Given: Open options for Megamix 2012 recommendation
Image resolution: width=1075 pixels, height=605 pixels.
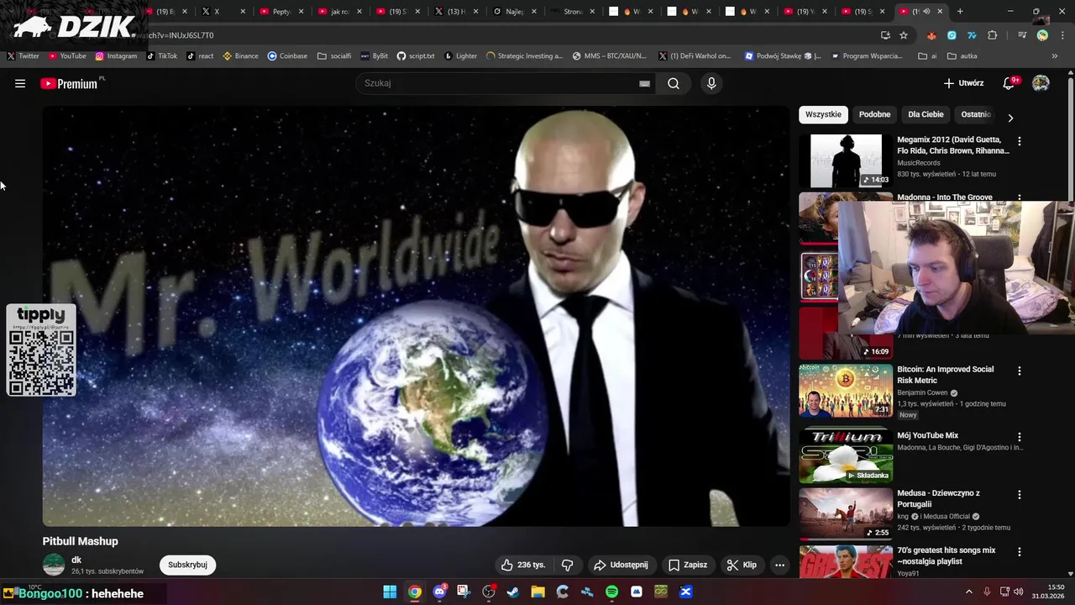Looking at the screenshot, I should click(1020, 141).
